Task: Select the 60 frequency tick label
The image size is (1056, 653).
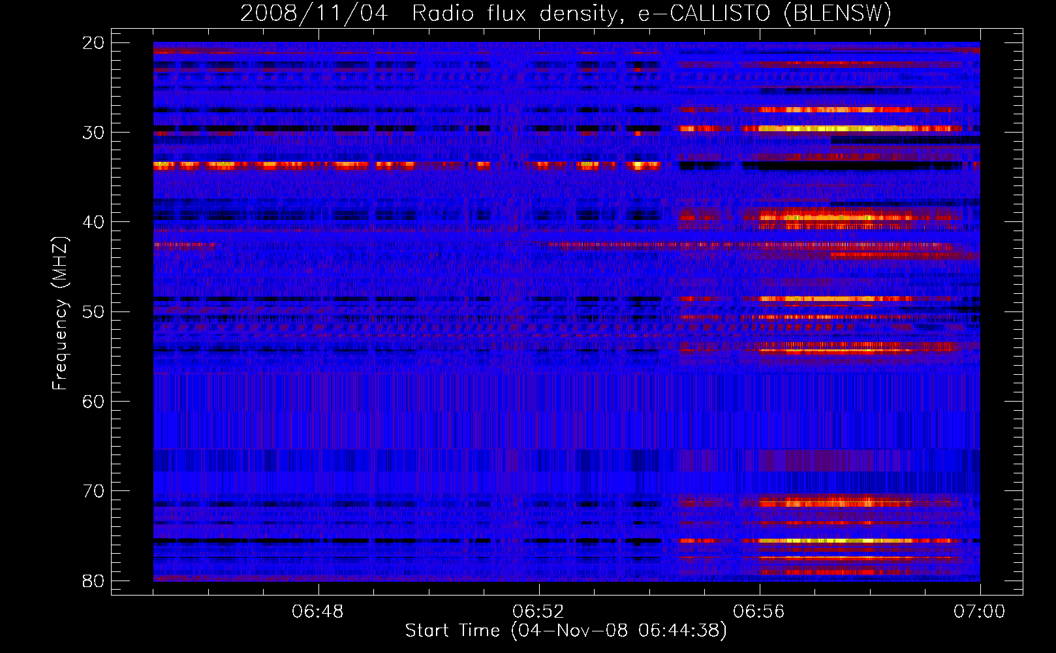Action: tap(94, 401)
